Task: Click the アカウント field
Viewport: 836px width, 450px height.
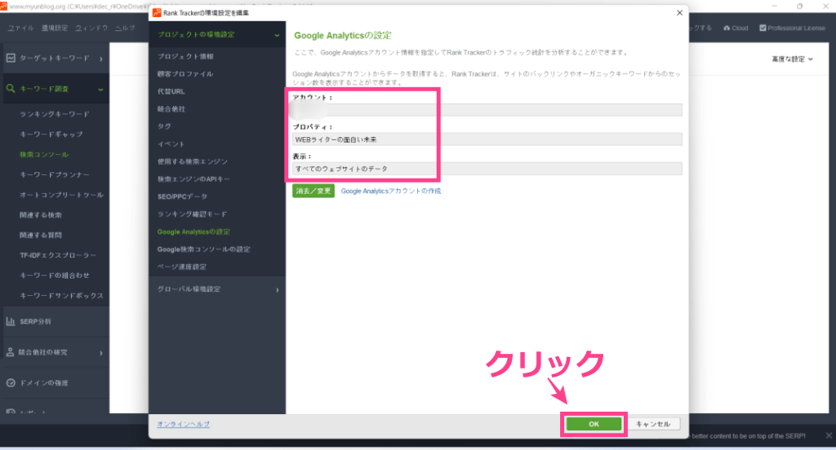Action: coord(487,110)
